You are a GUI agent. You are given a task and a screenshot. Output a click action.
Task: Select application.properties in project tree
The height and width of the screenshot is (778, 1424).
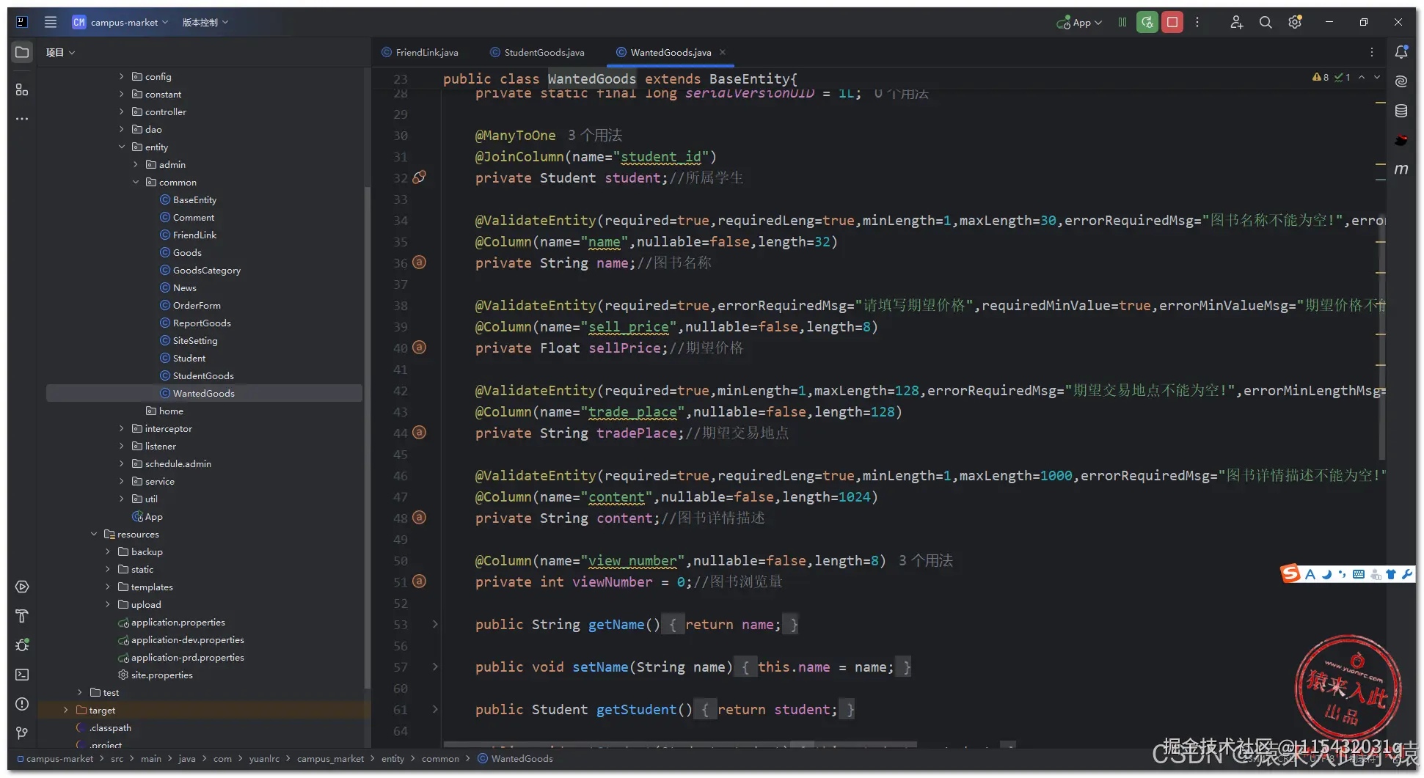(x=178, y=622)
